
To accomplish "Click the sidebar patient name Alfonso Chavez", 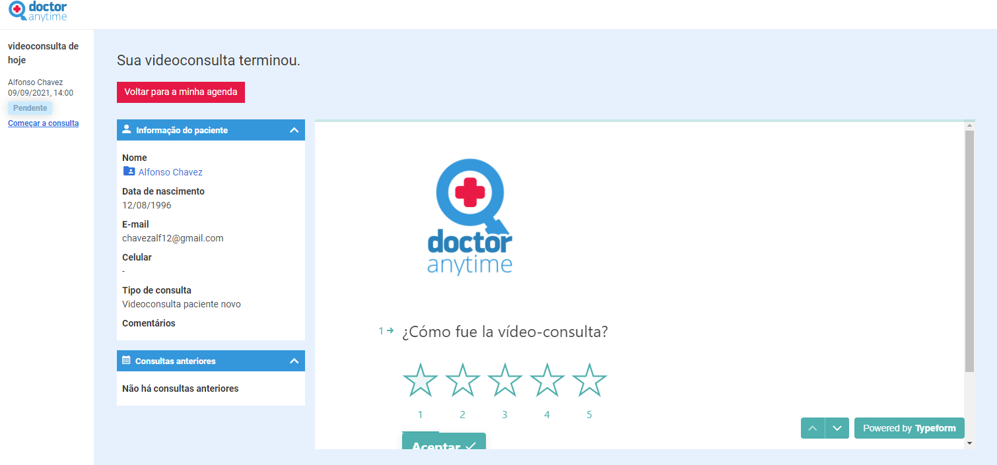I will (36, 82).
